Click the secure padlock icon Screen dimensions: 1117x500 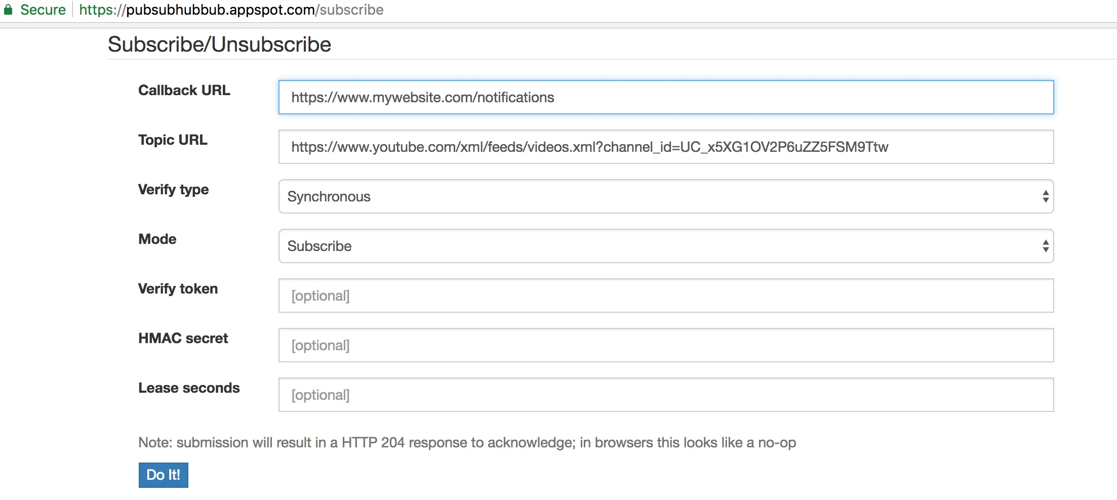[8, 10]
